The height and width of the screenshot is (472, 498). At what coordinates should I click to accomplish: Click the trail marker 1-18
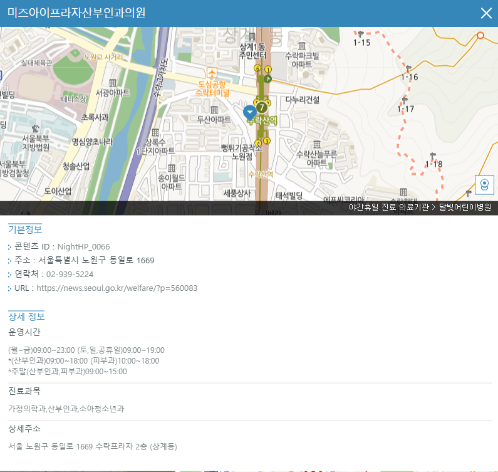pos(433,155)
